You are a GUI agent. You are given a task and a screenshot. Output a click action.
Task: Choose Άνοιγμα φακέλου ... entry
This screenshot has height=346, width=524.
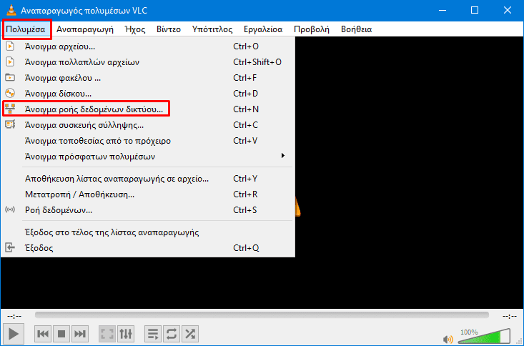pyautogui.click(x=148, y=77)
